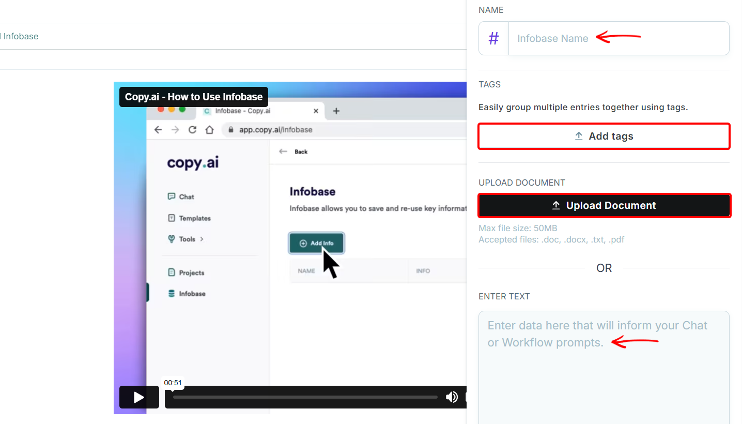Play the Copy.ai Infobase tutorial video
742x424 pixels.
point(139,397)
